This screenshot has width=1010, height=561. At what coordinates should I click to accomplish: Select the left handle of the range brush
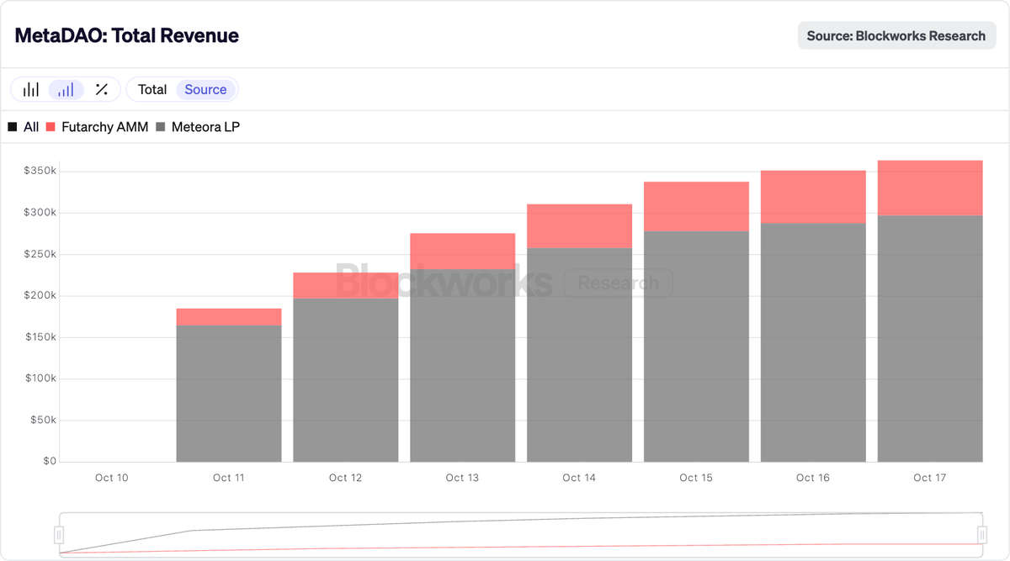pos(58,533)
